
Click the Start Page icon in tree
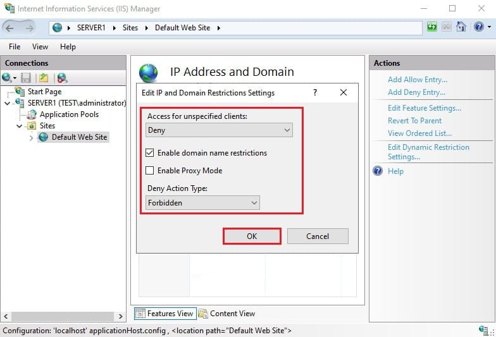pos(20,91)
